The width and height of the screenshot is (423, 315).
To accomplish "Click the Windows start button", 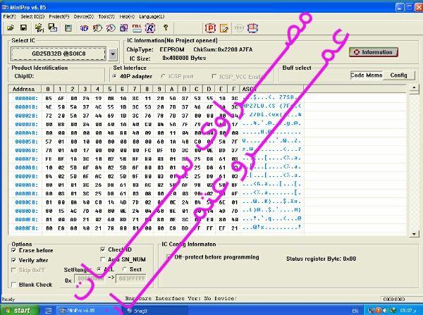I will click(x=18, y=310).
